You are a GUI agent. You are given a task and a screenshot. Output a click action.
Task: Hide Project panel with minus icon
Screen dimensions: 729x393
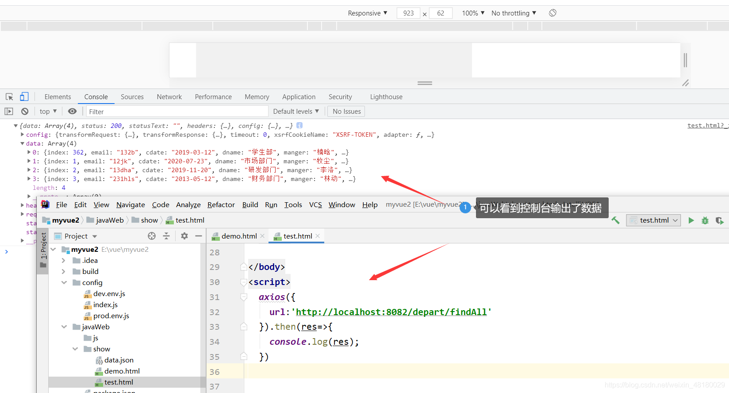[x=199, y=236]
